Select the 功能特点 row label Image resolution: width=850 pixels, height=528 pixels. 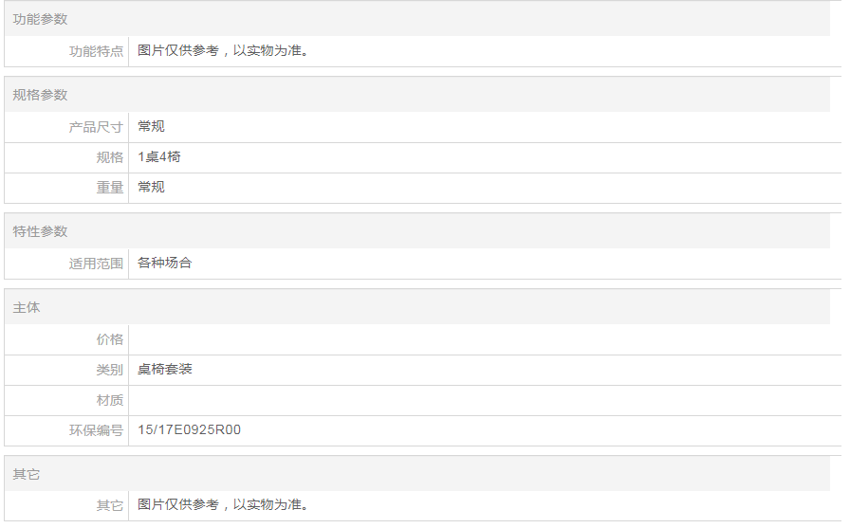coord(96,51)
